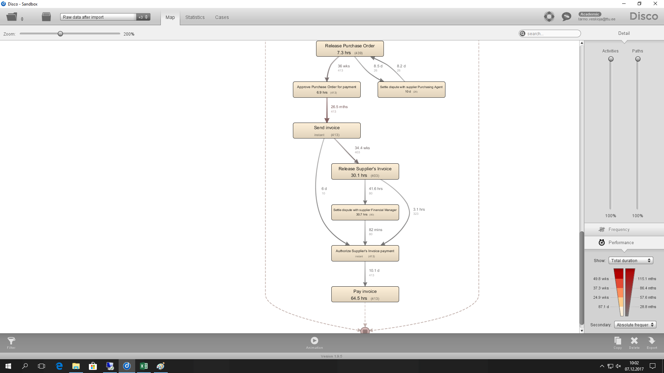Image resolution: width=664 pixels, height=373 pixels.
Task: Click the '3.1 hrs' path label
Action: pyautogui.click(x=419, y=210)
